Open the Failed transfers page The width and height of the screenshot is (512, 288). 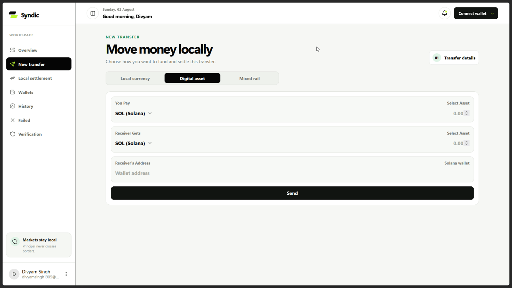39,120
